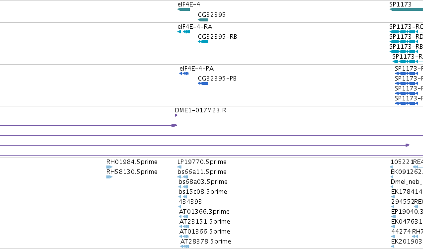423x249 pixels.
Task: Open the LP19770.5prime label
Action: [x=202, y=162]
